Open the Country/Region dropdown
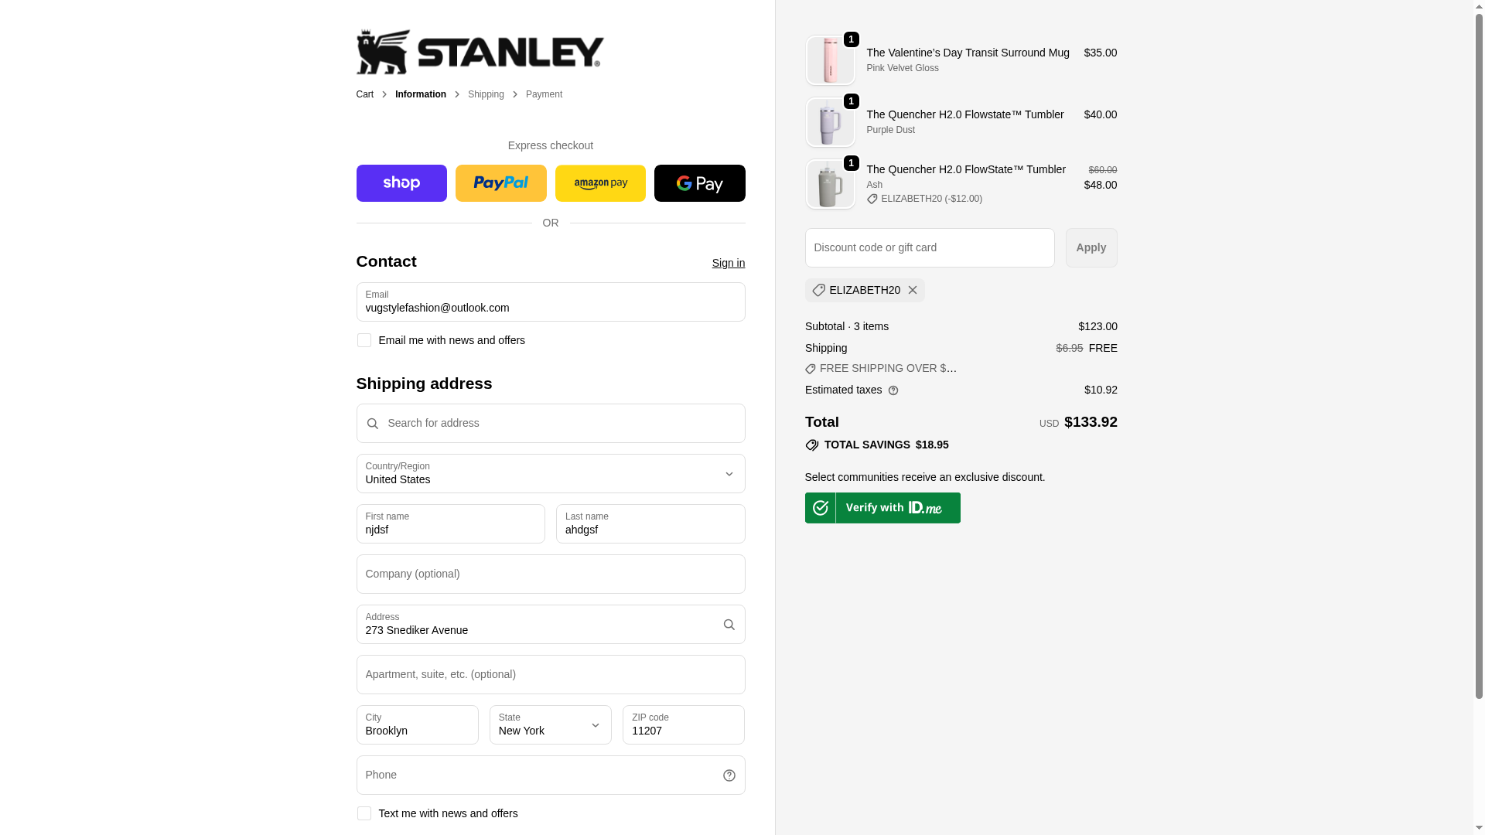 tap(550, 474)
